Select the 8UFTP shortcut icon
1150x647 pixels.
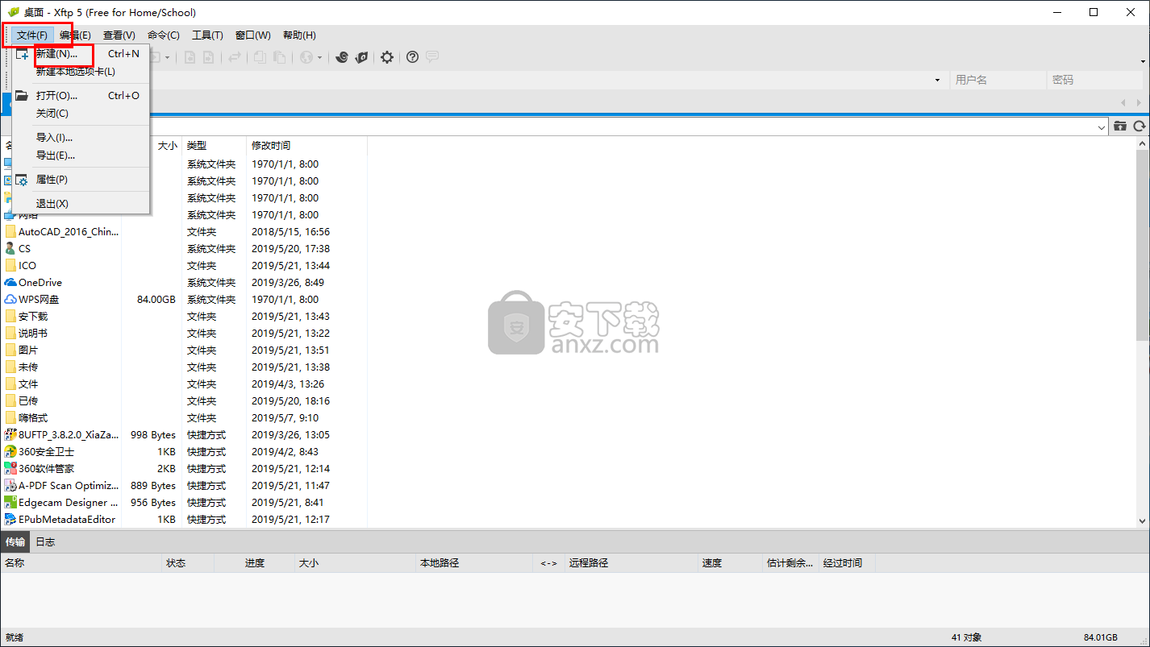10,435
